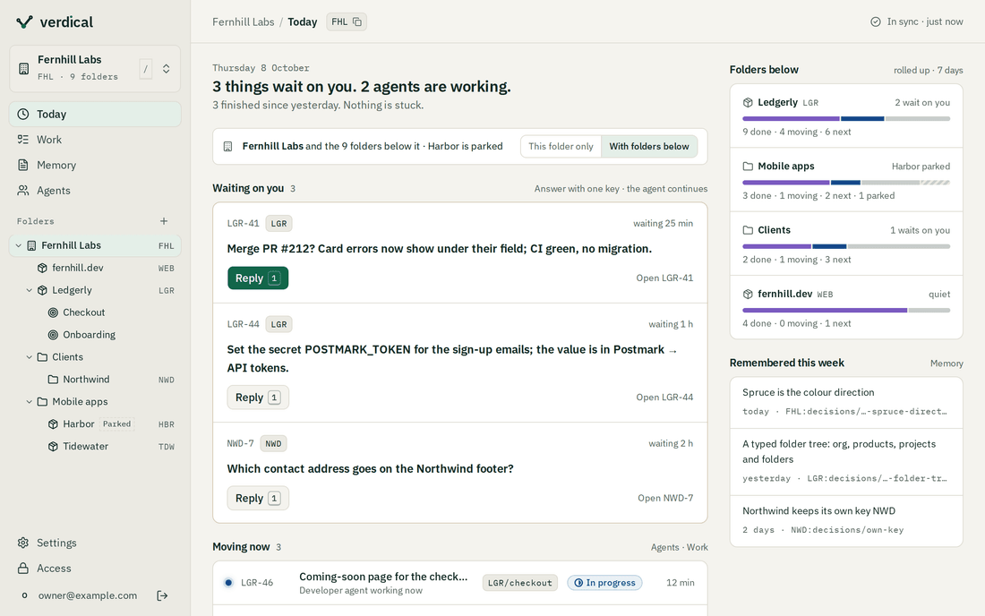Click the slash shortcut key badge
Viewport: 985px width, 616px height.
coord(146,68)
